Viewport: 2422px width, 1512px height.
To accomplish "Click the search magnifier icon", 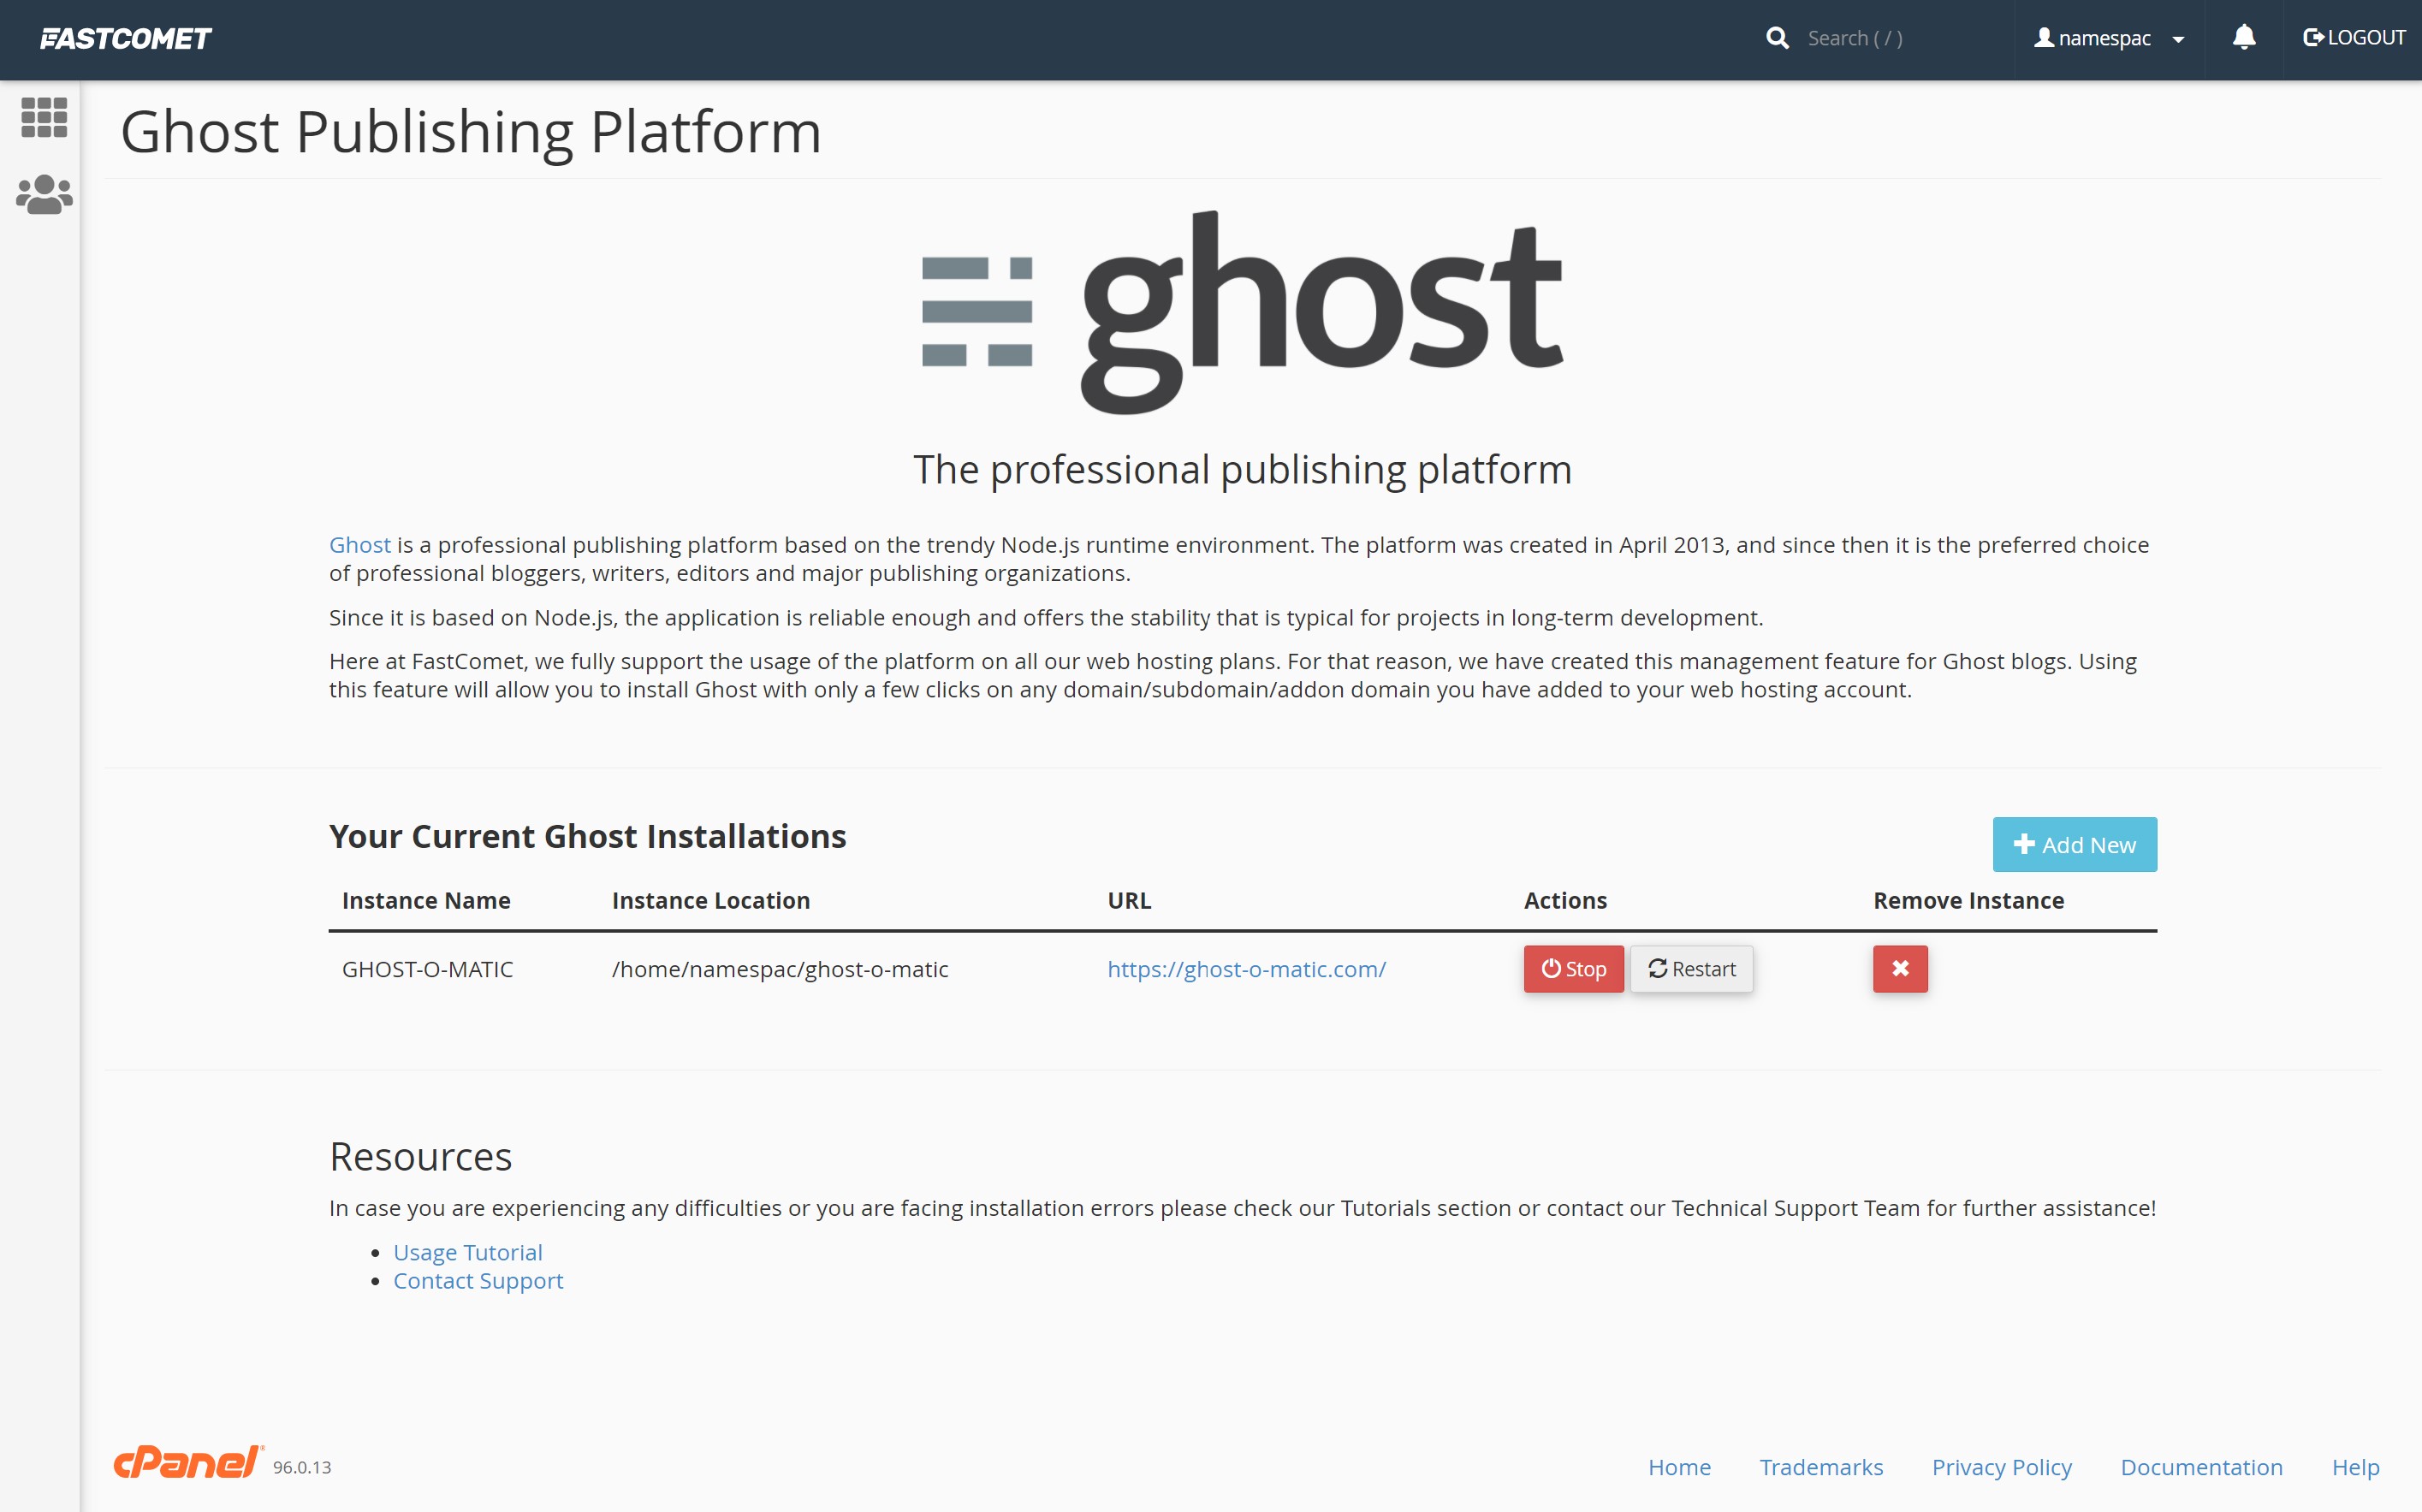I will click(1776, 38).
